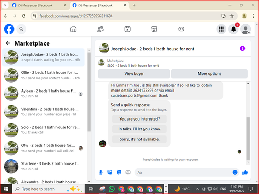
Task: Click the volume speaker tray icon
Action: tap(215, 189)
